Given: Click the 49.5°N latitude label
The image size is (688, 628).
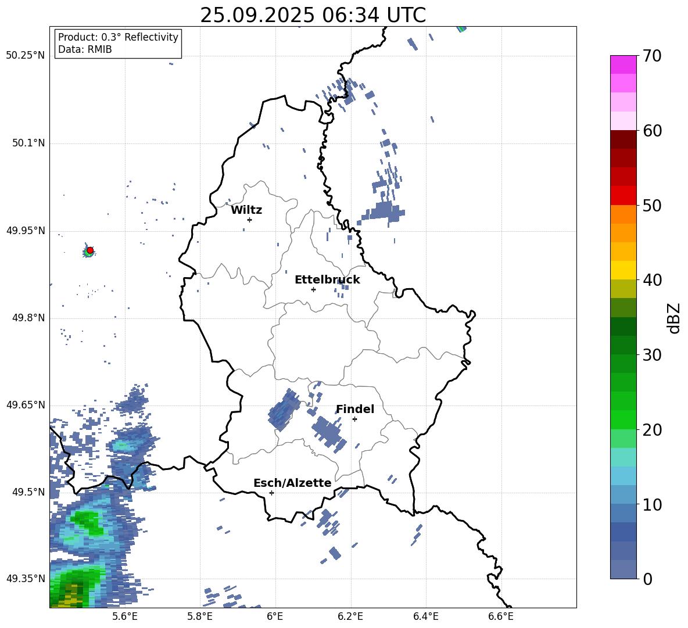Looking at the screenshot, I should 28,492.
